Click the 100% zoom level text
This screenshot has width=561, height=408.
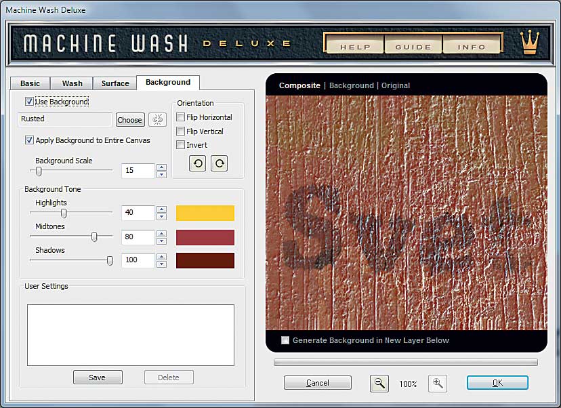point(408,384)
